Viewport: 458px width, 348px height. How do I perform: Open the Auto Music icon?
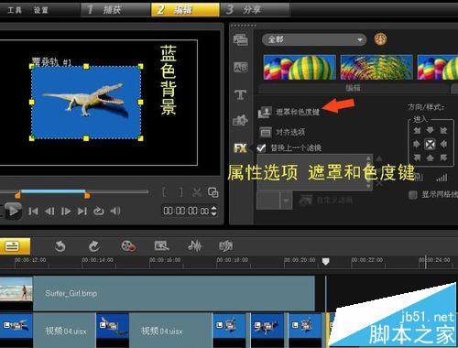[226, 245]
